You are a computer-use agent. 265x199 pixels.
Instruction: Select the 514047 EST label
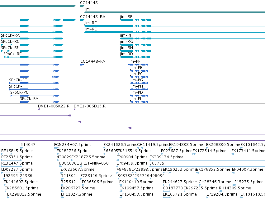coord(28,145)
